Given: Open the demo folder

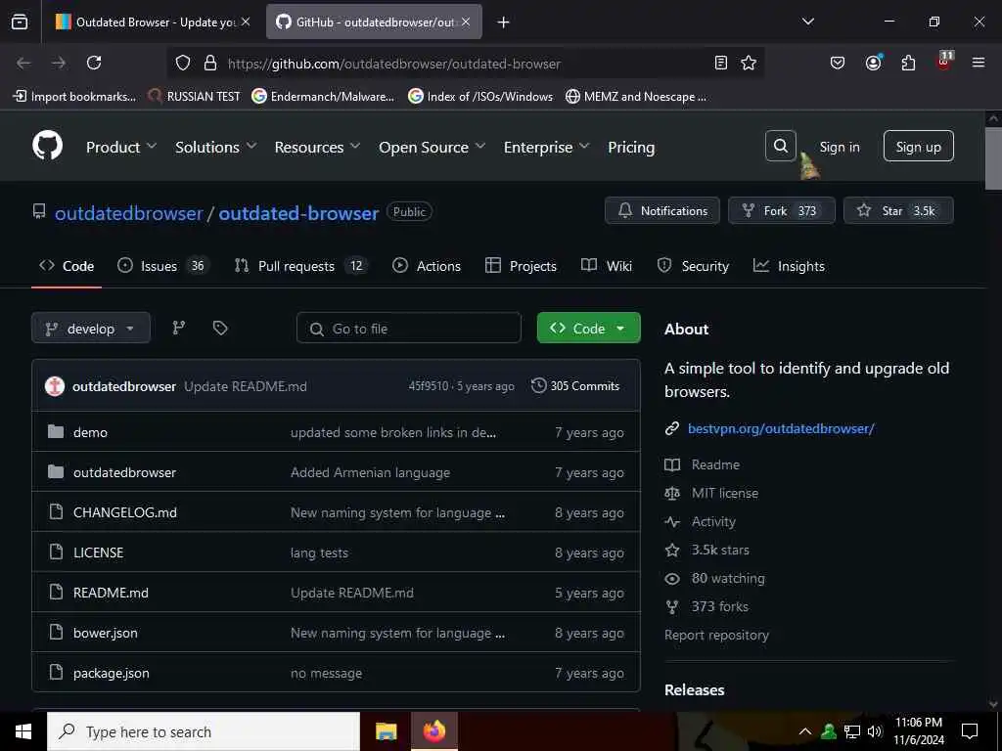Looking at the screenshot, I should (90, 432).
